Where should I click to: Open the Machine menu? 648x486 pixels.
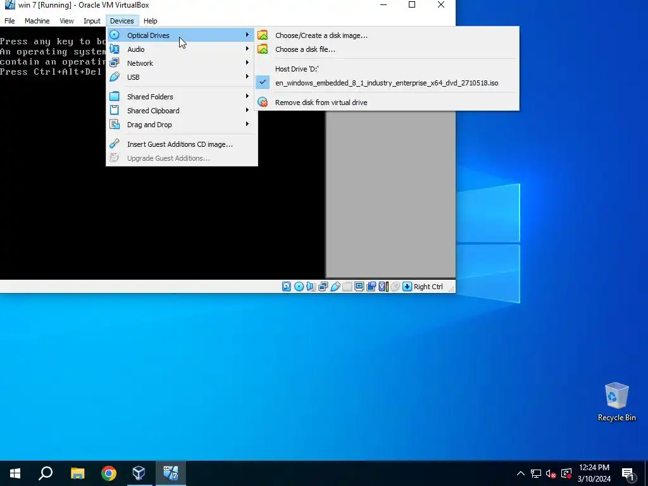37,21
